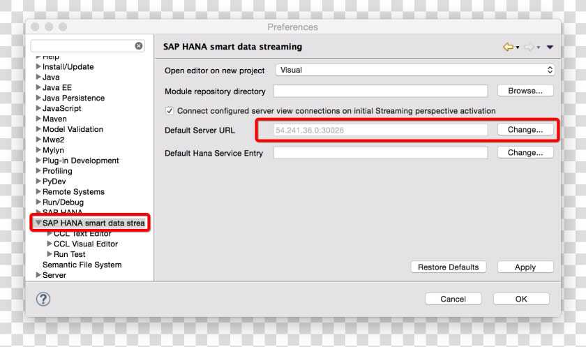Expand the Plug-in Development node
Viewport: 586px width, 347px height.
pyautogui.click(x=38, y=161)
